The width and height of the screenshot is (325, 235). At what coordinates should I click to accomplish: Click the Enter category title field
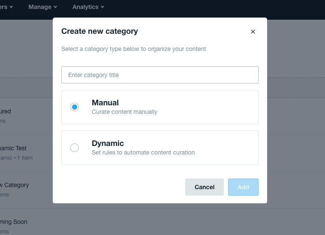click(x=160, y=75)
